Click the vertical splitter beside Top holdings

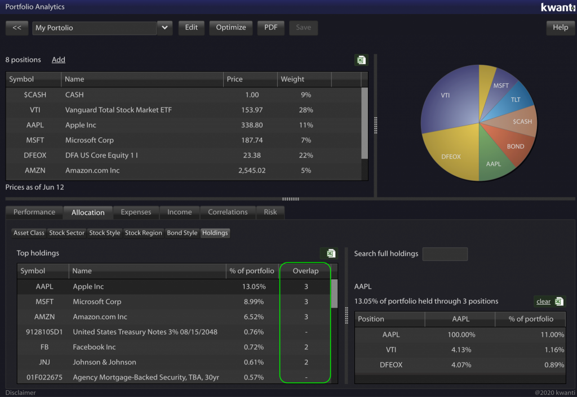pos(347,315)
